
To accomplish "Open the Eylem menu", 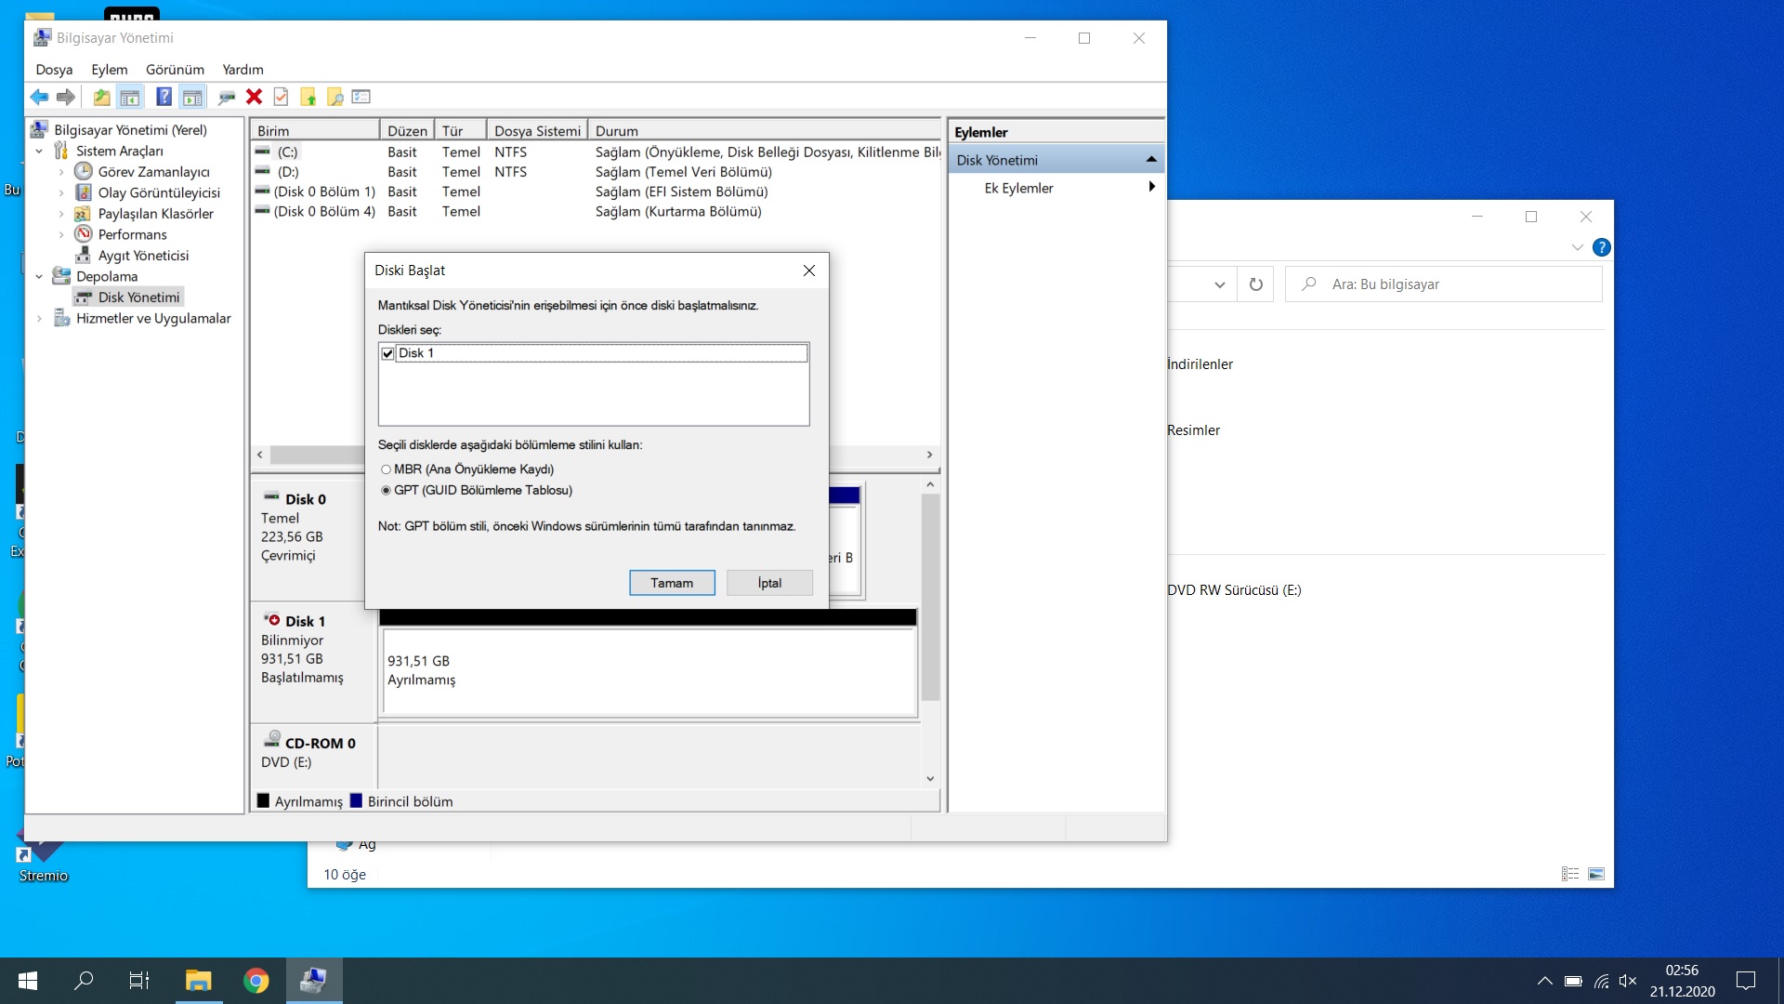I will [110, 70].
